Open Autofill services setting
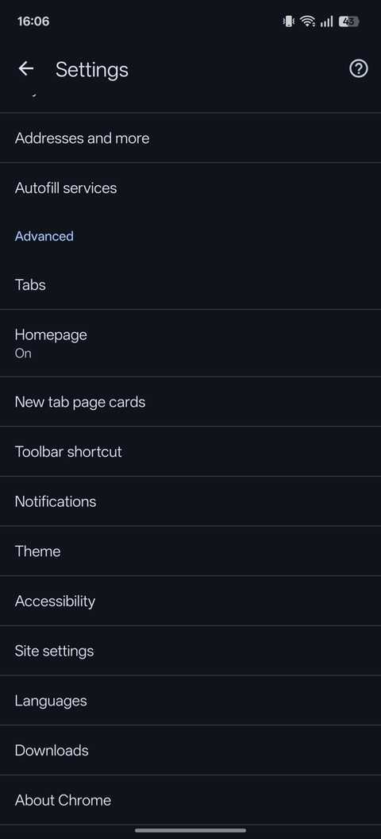The height and width of the screenshot is (839, 381). [x=190, y=188]
